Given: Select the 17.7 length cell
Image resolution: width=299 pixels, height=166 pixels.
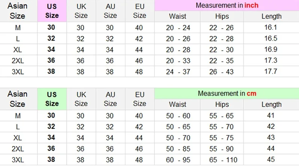Looking at the screenshot, I should pyautogui.click(x=271, y=71).
